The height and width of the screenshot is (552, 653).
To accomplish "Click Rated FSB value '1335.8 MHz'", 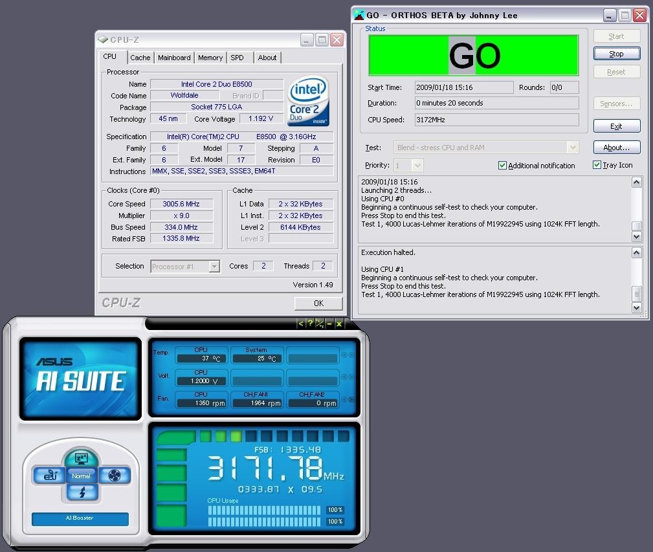I will 181,238.
